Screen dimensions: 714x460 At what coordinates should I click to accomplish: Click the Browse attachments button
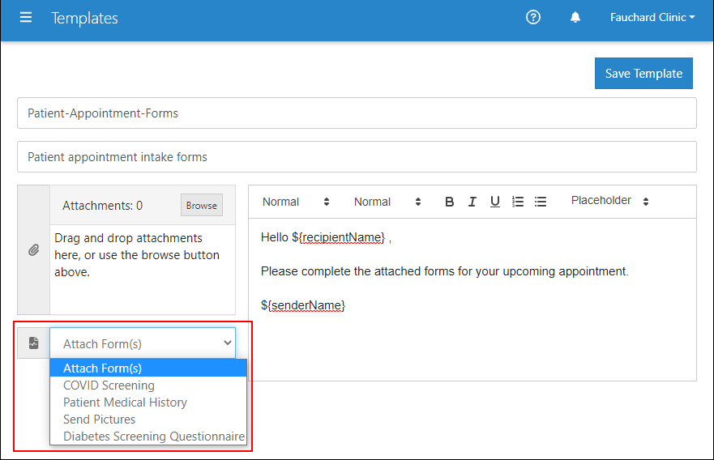(201, 205)
